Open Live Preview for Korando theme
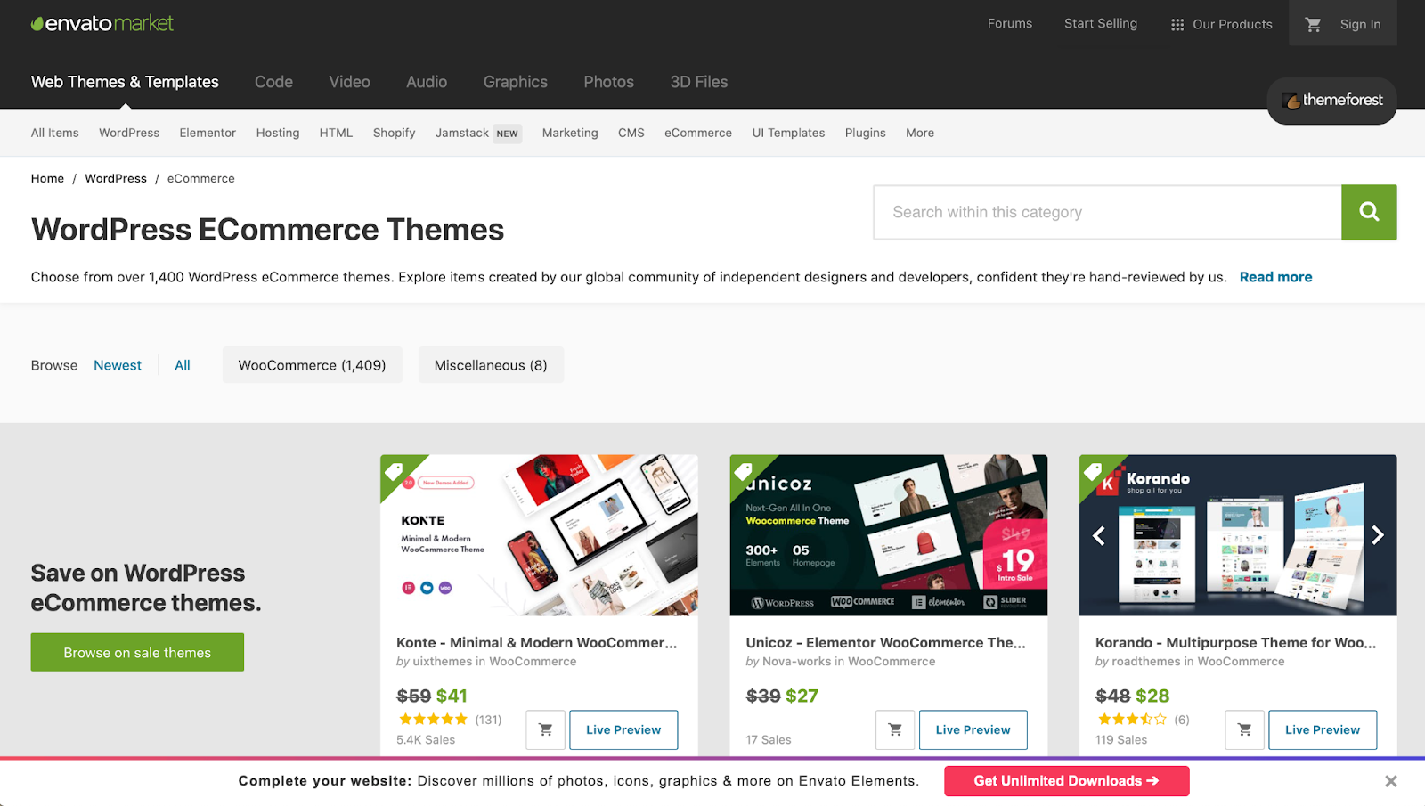Image resolution: width=1425 pixels, height=806 pixels. coord(1323,729)
